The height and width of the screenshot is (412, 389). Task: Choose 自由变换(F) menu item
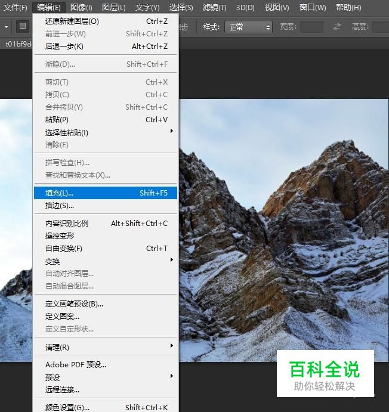click(106, 248)
